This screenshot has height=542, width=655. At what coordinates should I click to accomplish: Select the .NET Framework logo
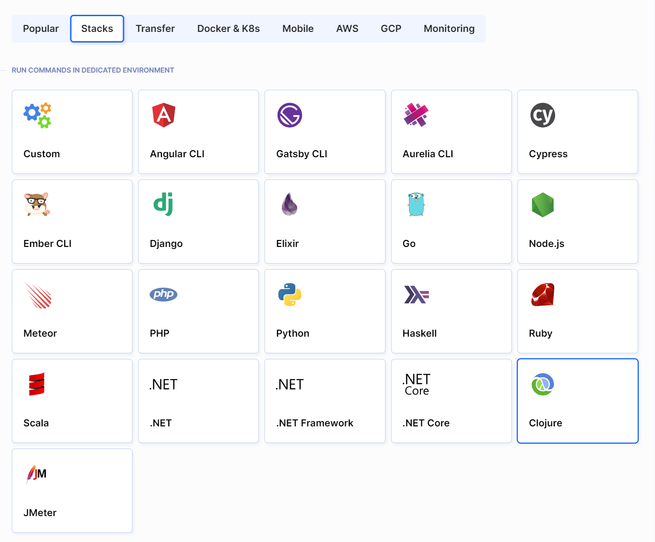pyautogui.click(x=290, y=385)
